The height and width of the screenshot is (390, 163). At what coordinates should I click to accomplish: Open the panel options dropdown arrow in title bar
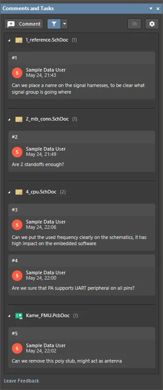pos(151,9)
